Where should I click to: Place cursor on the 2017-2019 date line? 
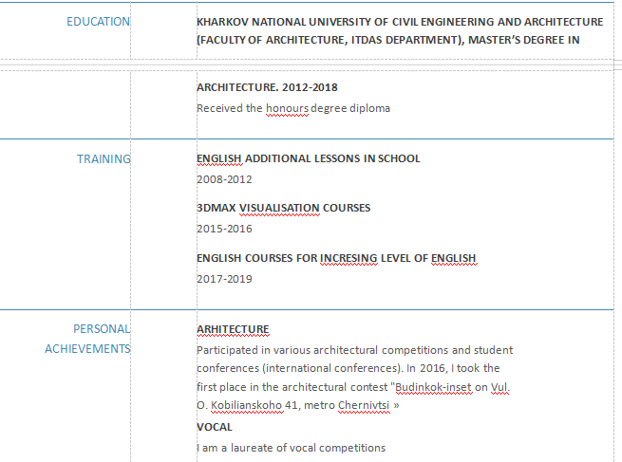tap(224, 279)
